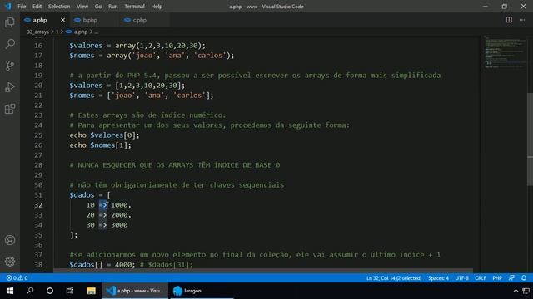Click the text "echo $nomes[1];"

(x=100, y=145)
